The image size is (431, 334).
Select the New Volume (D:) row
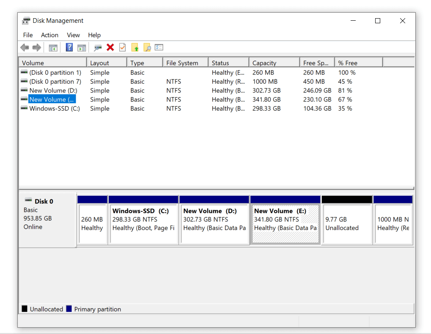[x=51, y=90]
